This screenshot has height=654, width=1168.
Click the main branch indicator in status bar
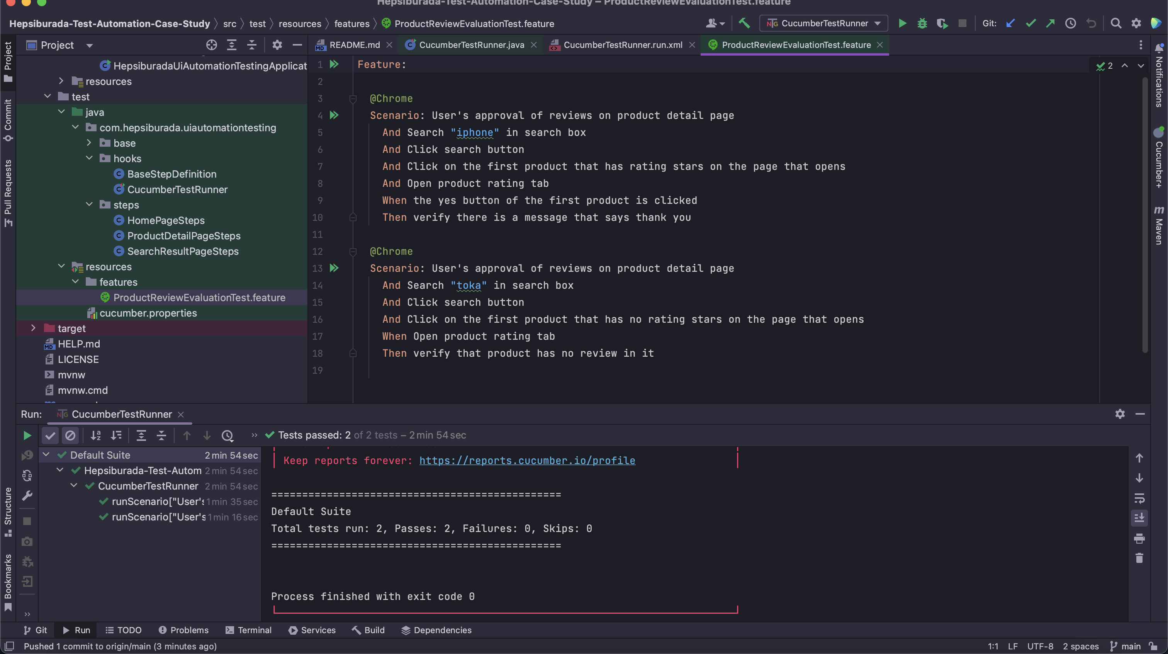[x=1129, y=646]
